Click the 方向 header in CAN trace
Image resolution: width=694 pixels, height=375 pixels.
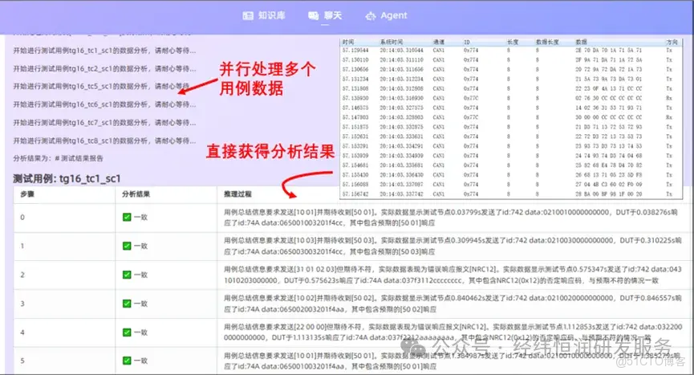[x=672, y=42]
